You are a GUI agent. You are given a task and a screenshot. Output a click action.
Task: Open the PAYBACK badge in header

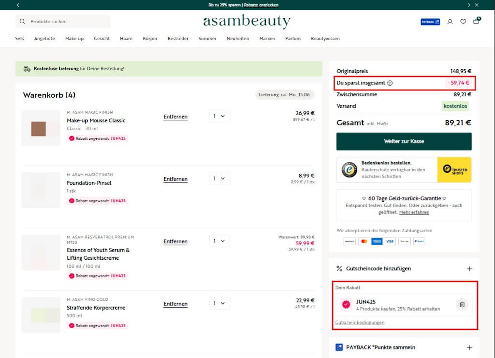[430, 22]
